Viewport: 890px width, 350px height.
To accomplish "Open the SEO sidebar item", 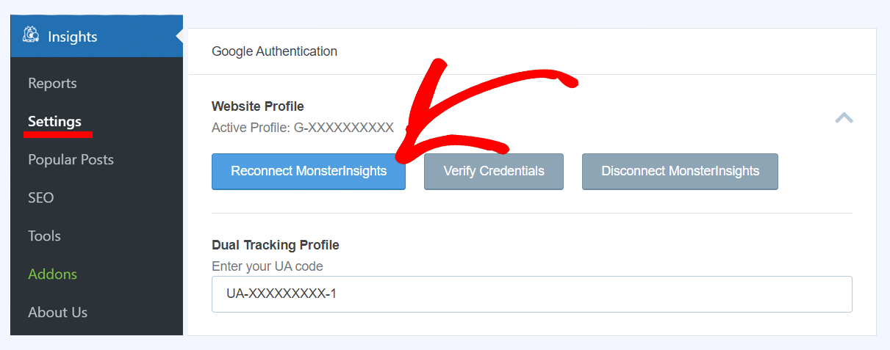I will (x=41, y=197).
